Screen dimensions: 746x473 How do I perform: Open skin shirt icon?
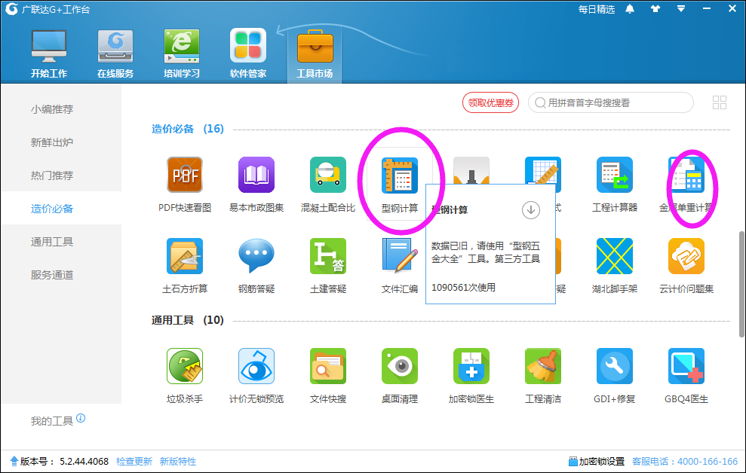click(655, 9)
